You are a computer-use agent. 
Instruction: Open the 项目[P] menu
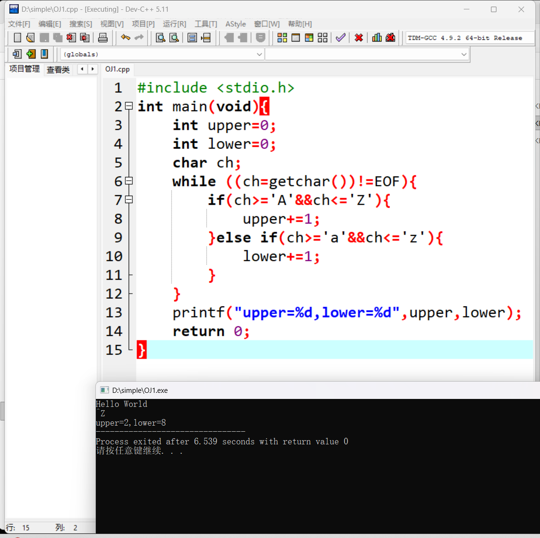point(143,24)
